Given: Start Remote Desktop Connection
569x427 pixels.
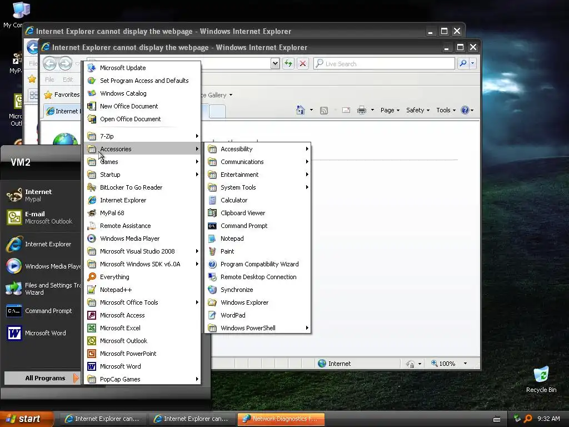Looking at the screenshot, I should click(x=258, y=277).
